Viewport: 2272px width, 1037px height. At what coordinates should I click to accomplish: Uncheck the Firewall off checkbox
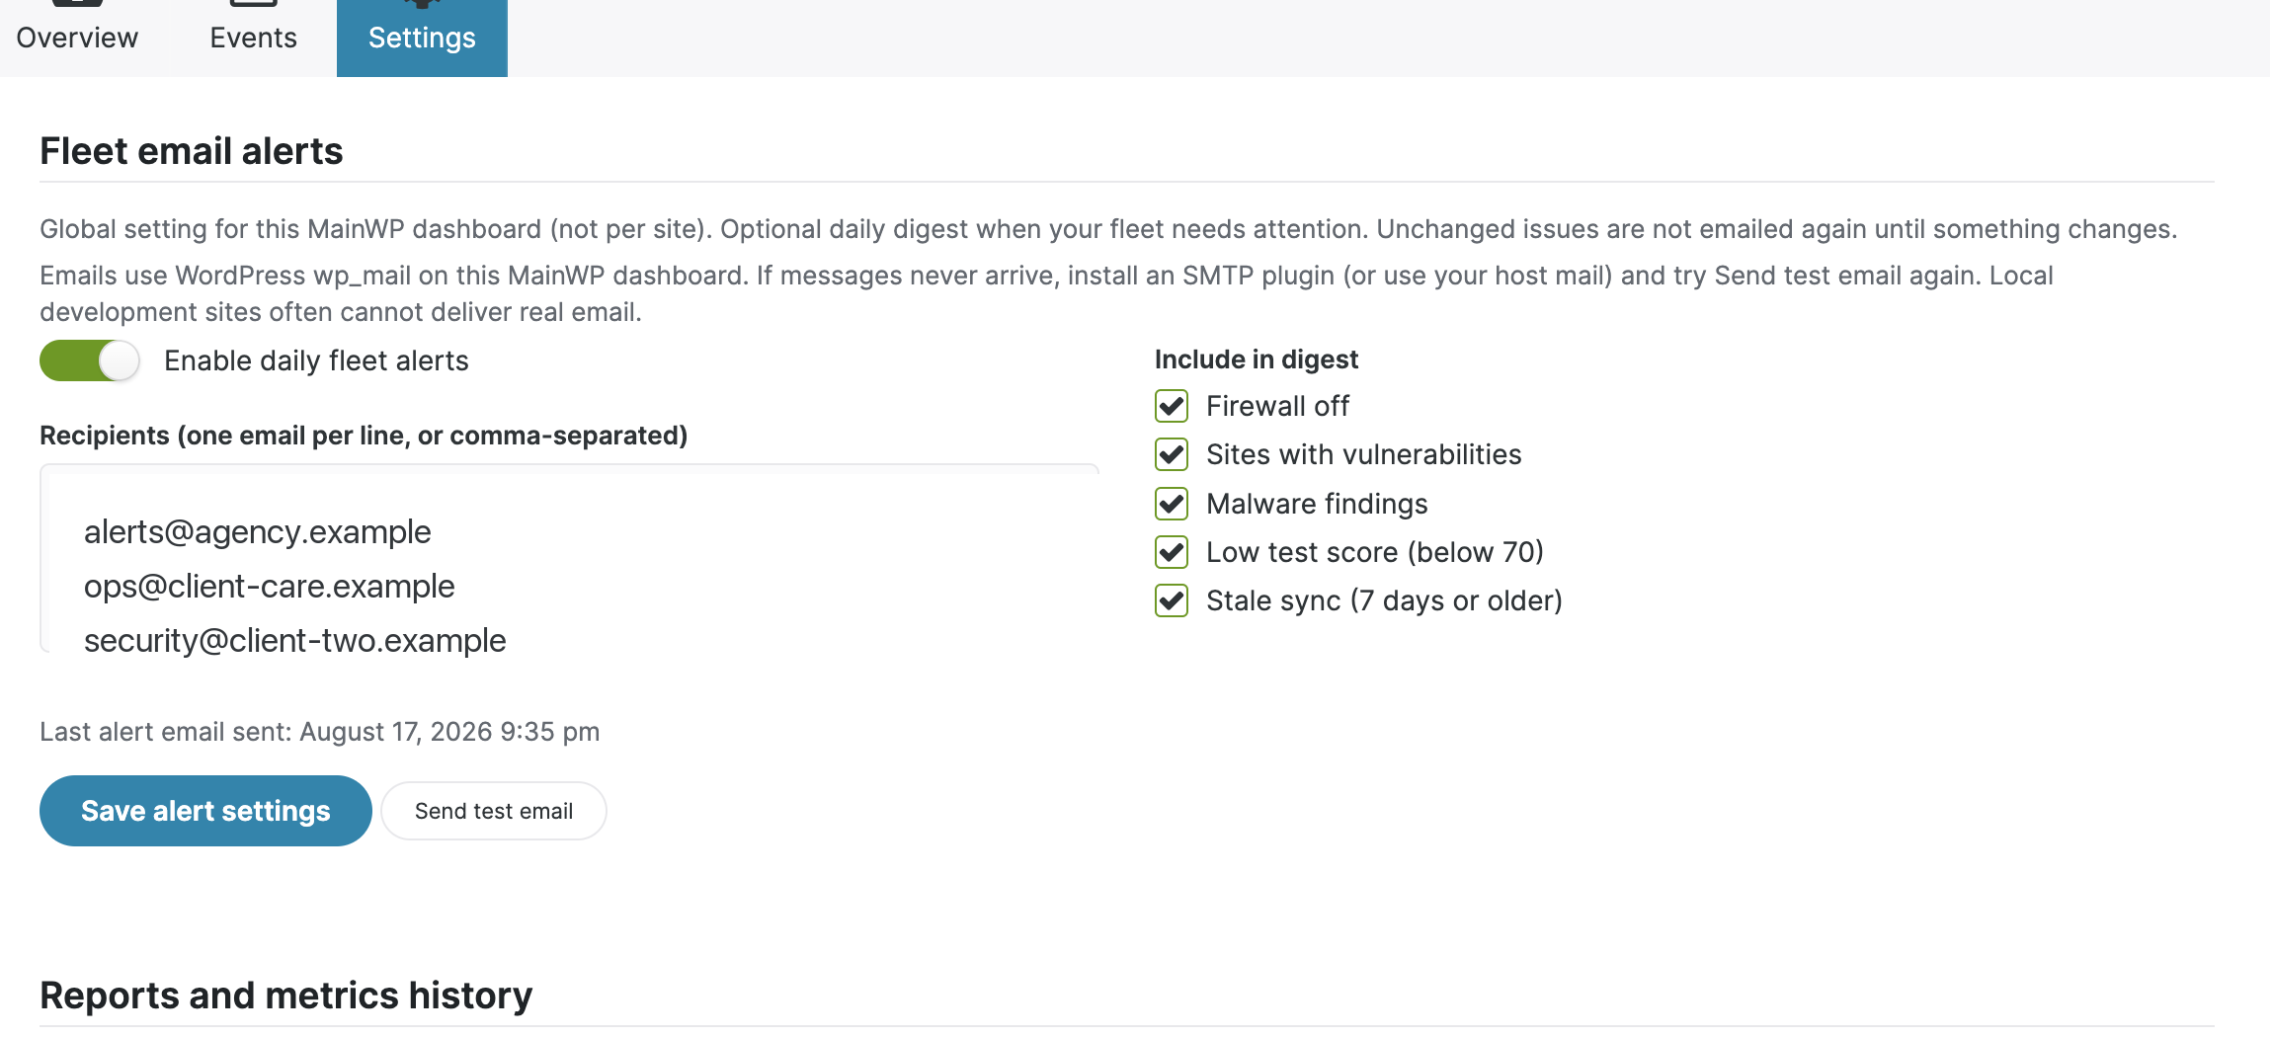tap(1172, 406)
